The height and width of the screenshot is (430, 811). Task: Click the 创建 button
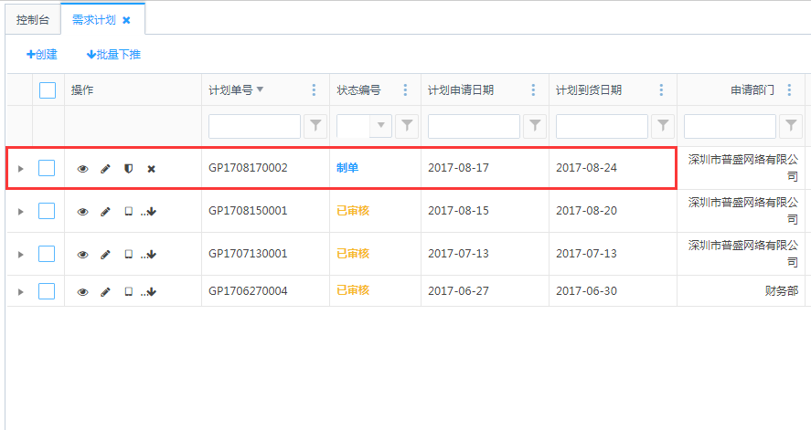(42, 55)
